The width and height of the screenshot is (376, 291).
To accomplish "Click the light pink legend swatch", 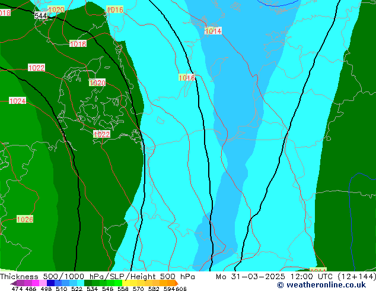I will coord(43,283).
